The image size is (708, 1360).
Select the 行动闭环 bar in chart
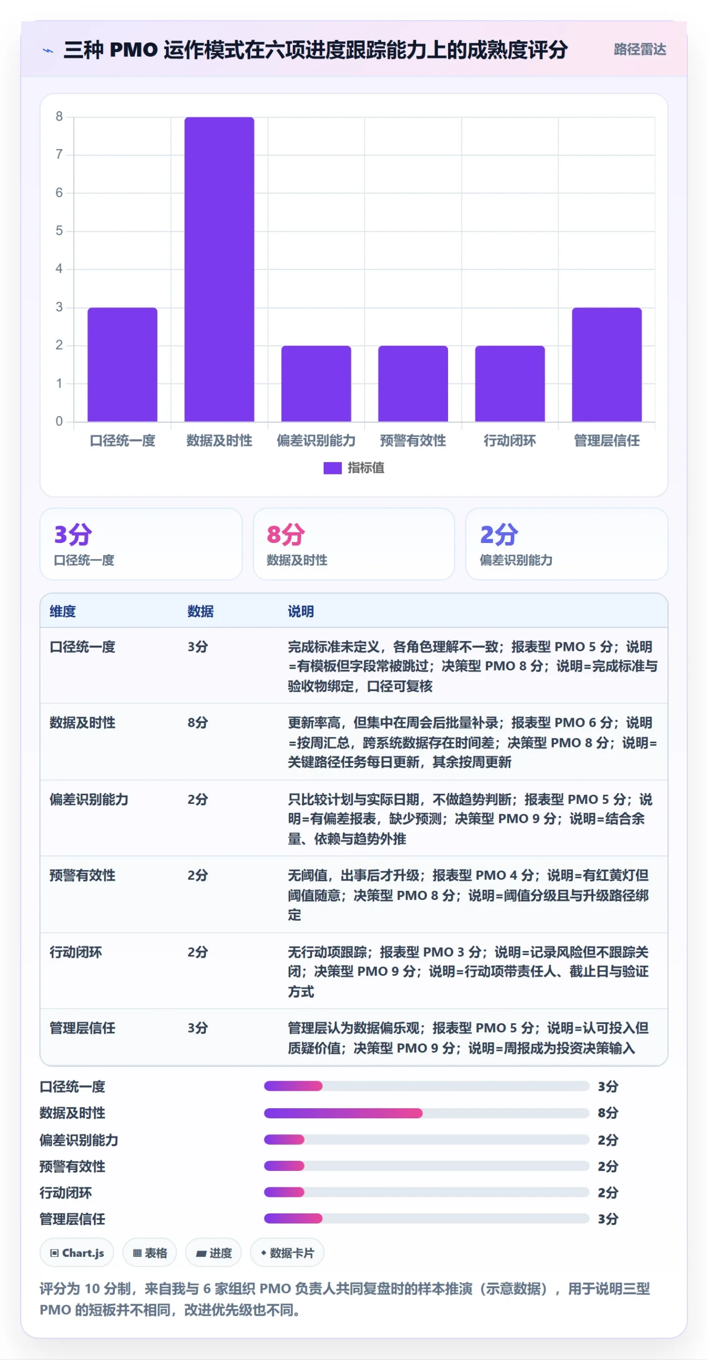[x=510, y=384]
